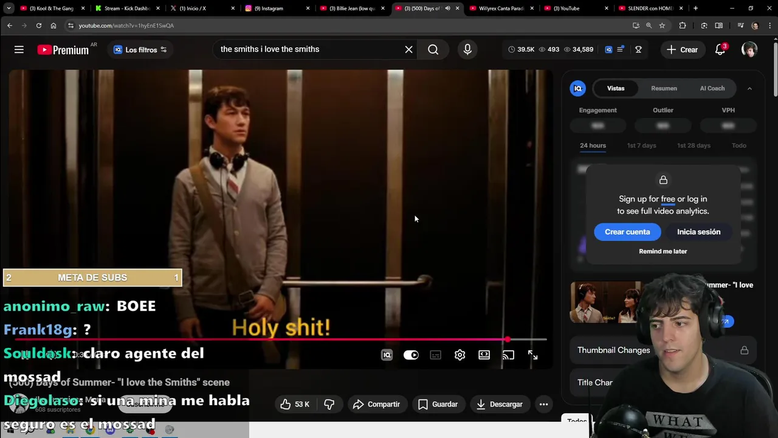The image size is (778, 438).
Task: Open the vidIQ icon in header stats bar
Action: point(608,50)
